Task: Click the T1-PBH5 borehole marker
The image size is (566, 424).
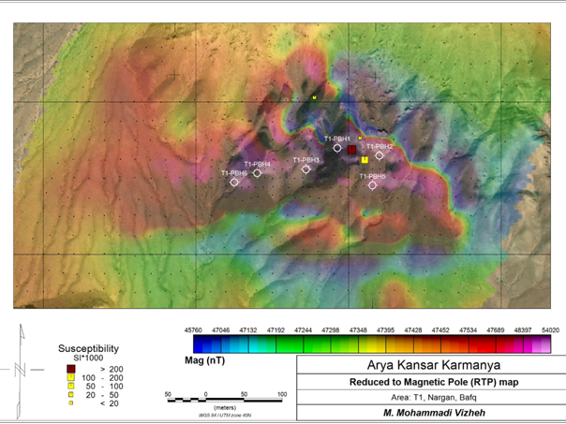Action: coord(372,185)
